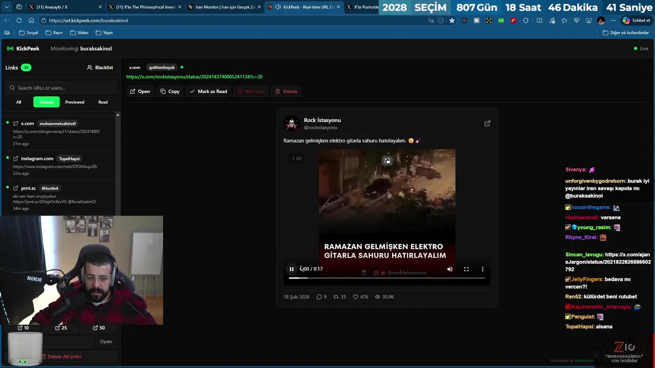
Task: Click the bird icon beside x.com entry
Action: pyautogui.click(x=15, y=123)
